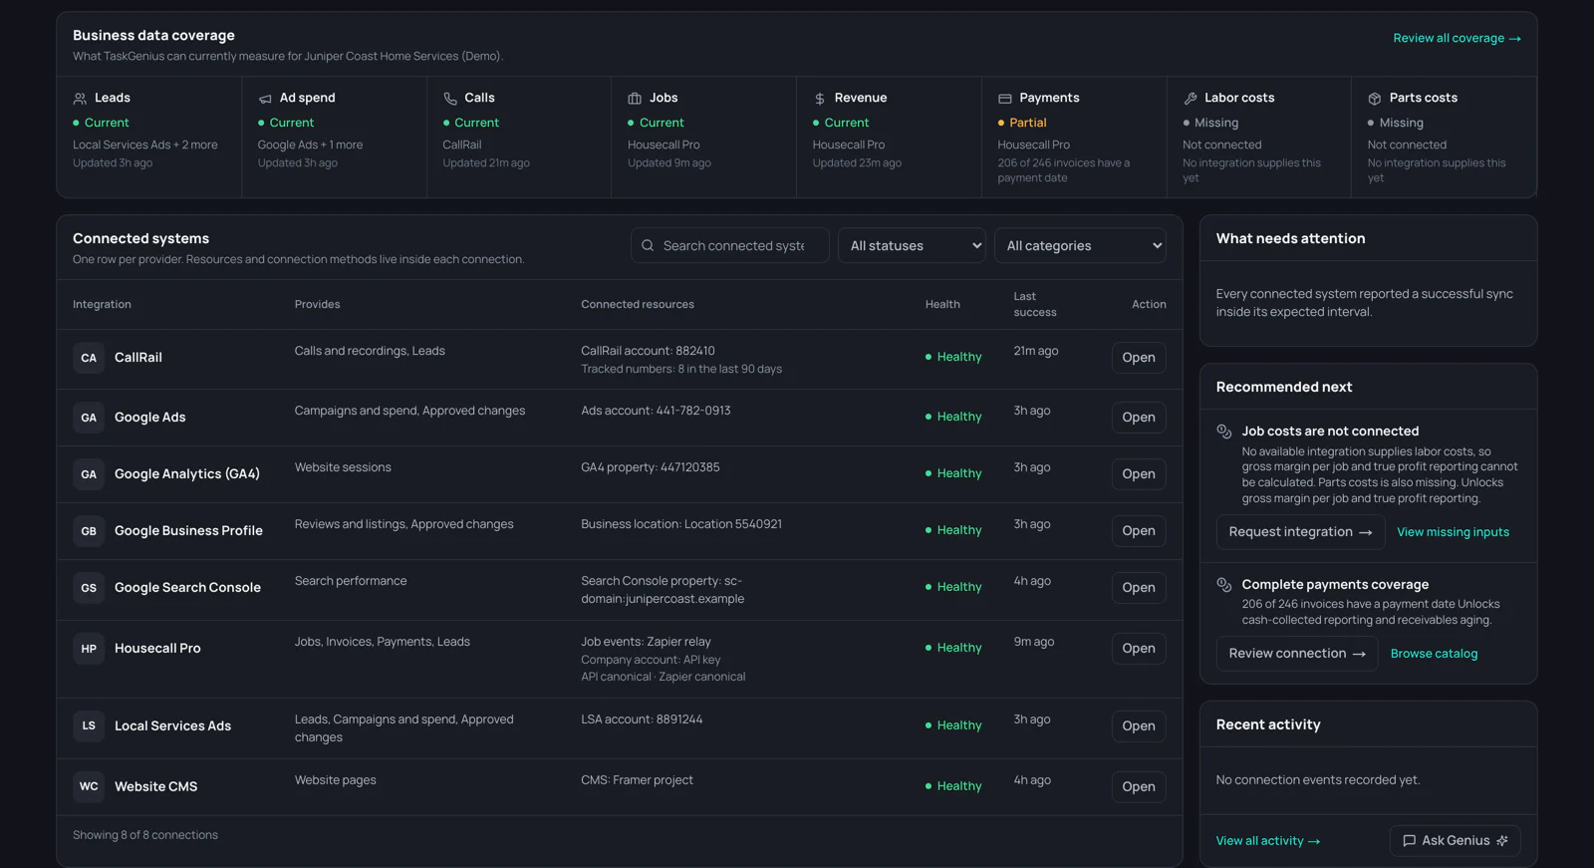The image size is (1594, 868).
Task: Click the WC Website CMS badge
Action: pyautogui.click(x=89, y=786)
